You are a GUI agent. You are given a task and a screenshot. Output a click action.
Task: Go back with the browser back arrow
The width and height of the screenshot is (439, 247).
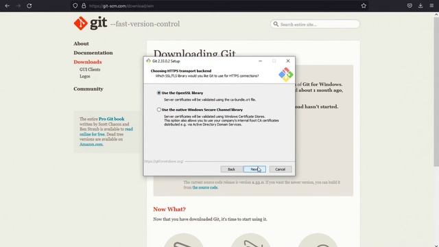(x=8, y=5)
